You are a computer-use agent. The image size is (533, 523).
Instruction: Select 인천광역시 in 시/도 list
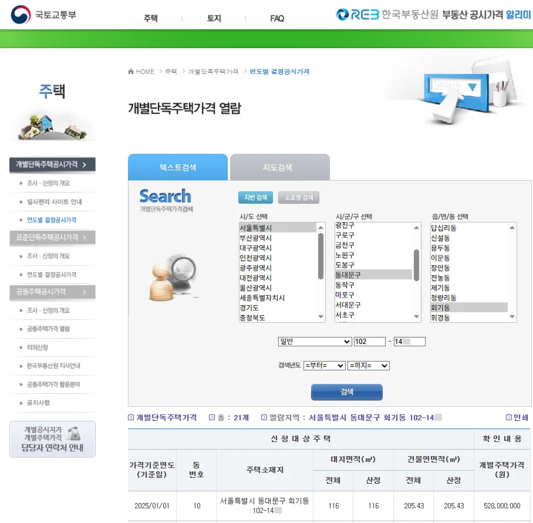point(278,258)
